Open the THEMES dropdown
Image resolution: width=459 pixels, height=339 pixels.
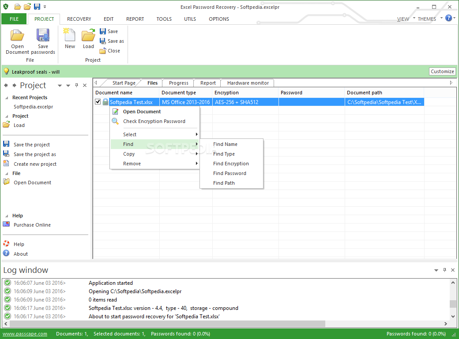coord(430,19)
